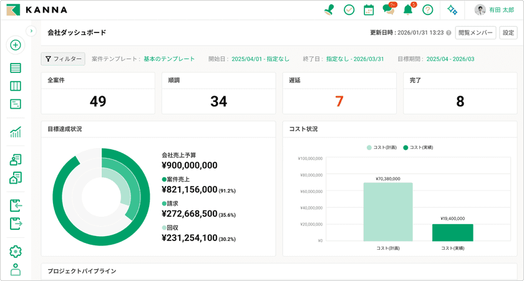
Task: Open the settings gear sidebar icon
Action: (x=16, y=251)
